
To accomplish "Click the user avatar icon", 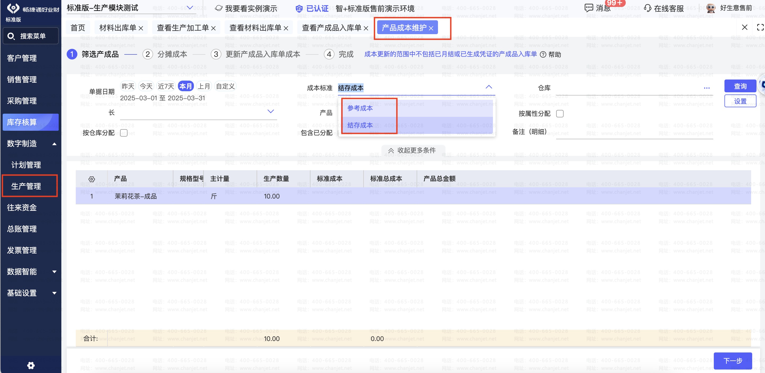I will coord(711,8).
